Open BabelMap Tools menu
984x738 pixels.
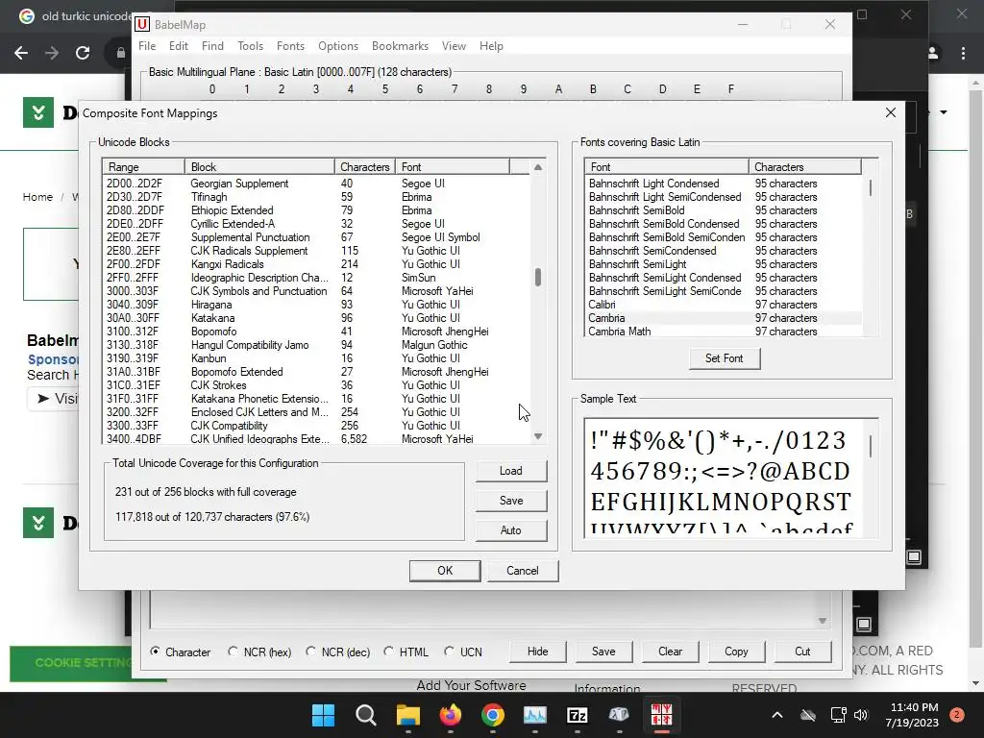tap(251, 46)
